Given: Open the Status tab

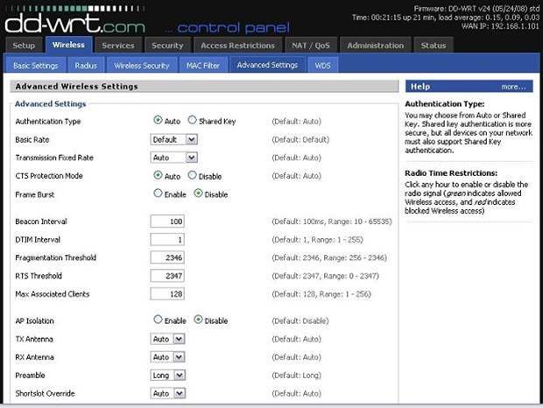Looking at the screenshot, I should click(433, 46).
